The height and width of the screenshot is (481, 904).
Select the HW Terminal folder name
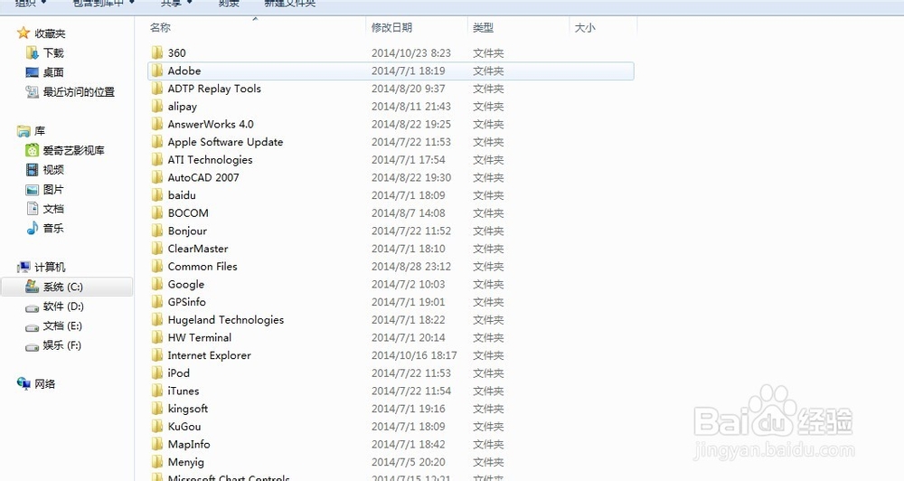pos(200,337)
